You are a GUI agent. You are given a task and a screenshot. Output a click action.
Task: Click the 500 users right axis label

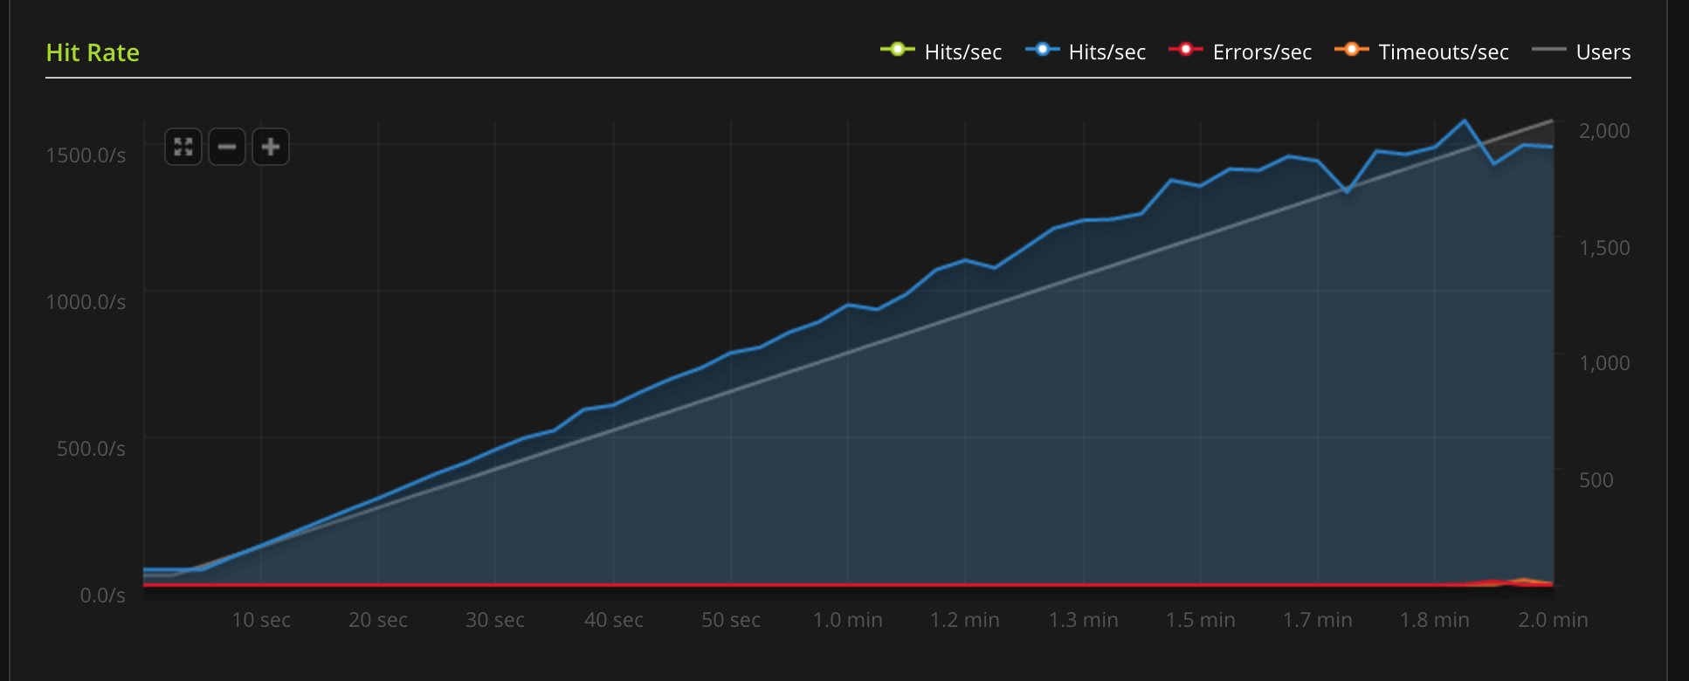[x=1596, y=480]
